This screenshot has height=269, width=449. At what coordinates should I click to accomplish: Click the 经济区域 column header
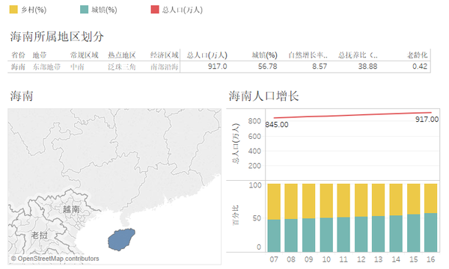tap(165, 55)
